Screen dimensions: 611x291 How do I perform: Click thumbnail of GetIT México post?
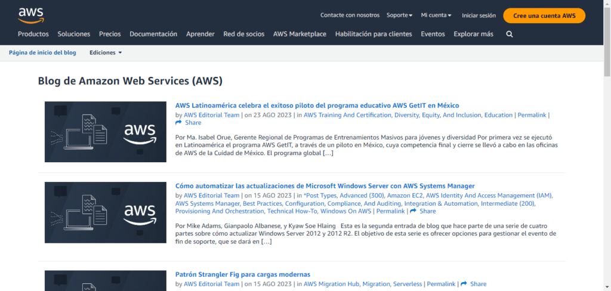(x=106, y=132)
